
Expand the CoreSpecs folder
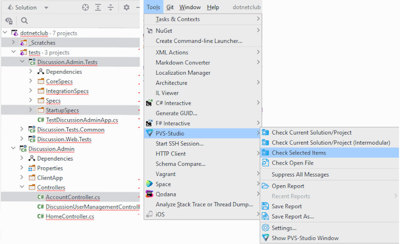click(x=31, y=81)
